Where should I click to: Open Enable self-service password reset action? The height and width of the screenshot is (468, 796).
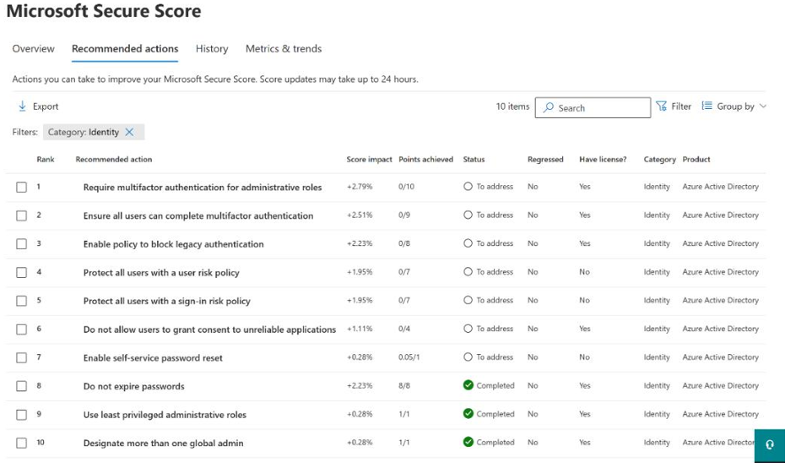[x=153, y=358]
